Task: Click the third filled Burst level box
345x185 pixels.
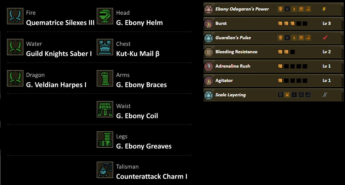Action: [x=292, y=24]
